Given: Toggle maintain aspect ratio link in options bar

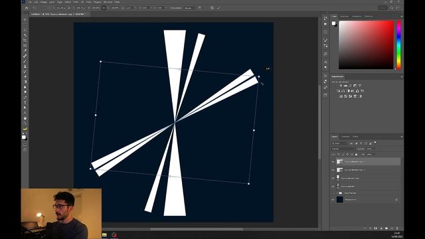Looking at the screenshot, I should pos(104,8).
